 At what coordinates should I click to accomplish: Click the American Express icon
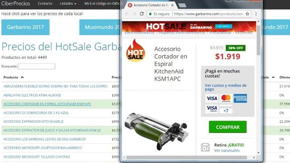point(240,98)
